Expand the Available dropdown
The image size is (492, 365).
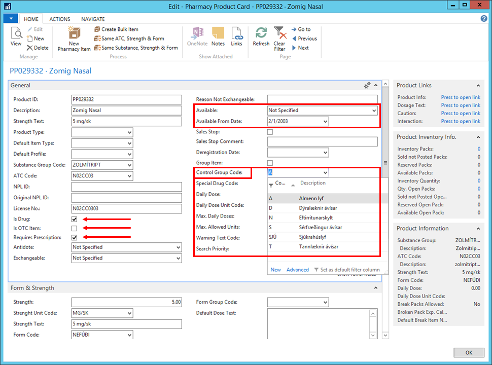tap(374, 111)
